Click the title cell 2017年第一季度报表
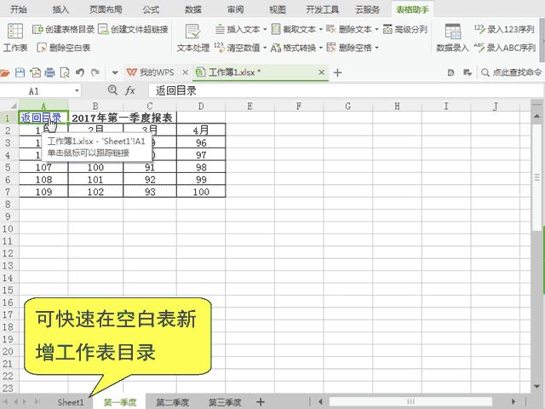Viewport: 545px width, 409px height. pyautogui.click(x=123, y=118)
